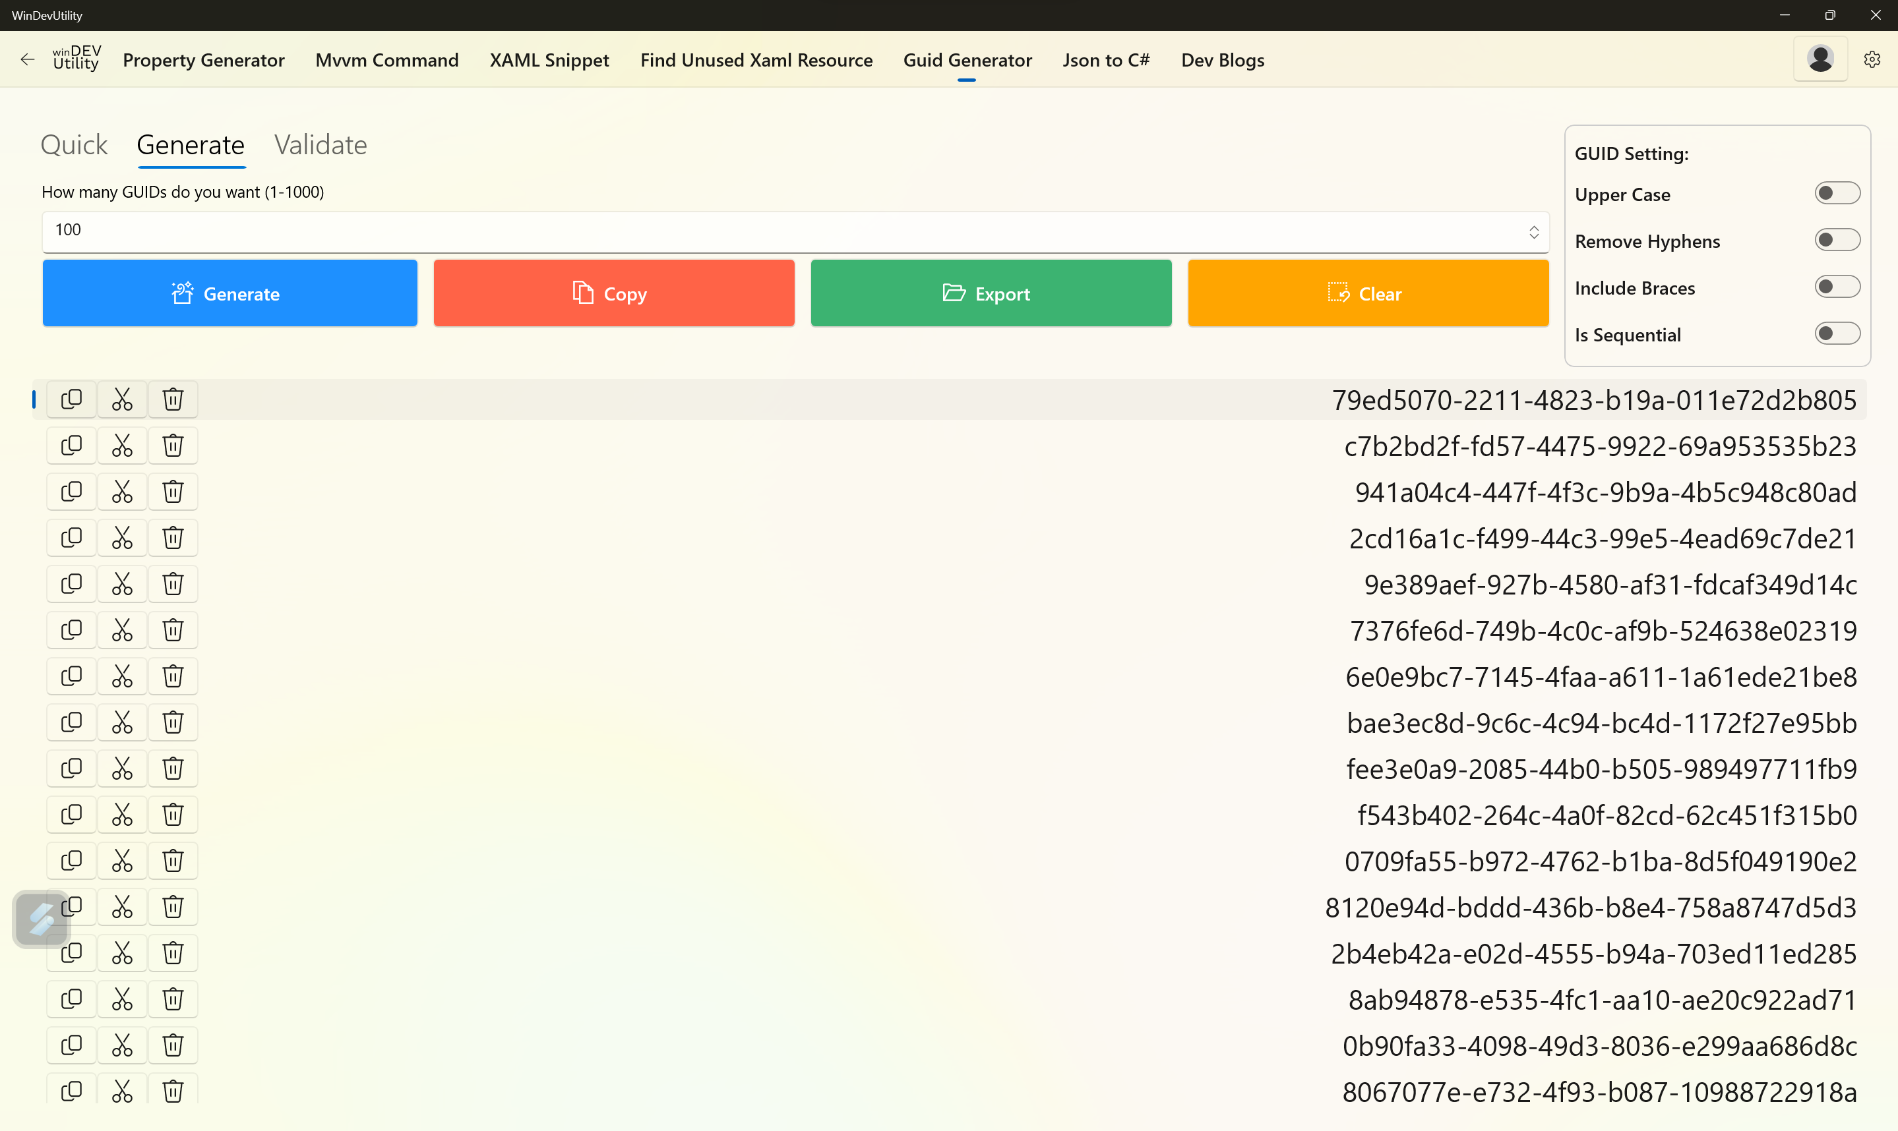This screenshot has height=1131, width=1898.
Task: Click the green Export button
Action: [x=991, y=293]
